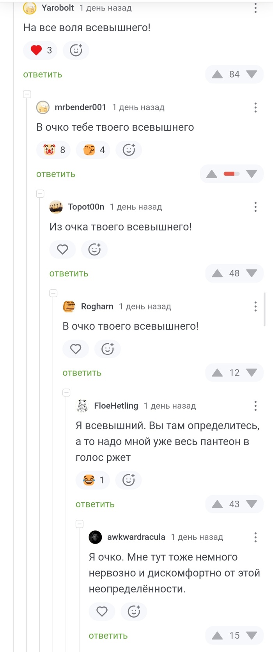Upvote FloeHetling's comment with 43 rating
The image size is (273, 652).
(x=217, y=504)
